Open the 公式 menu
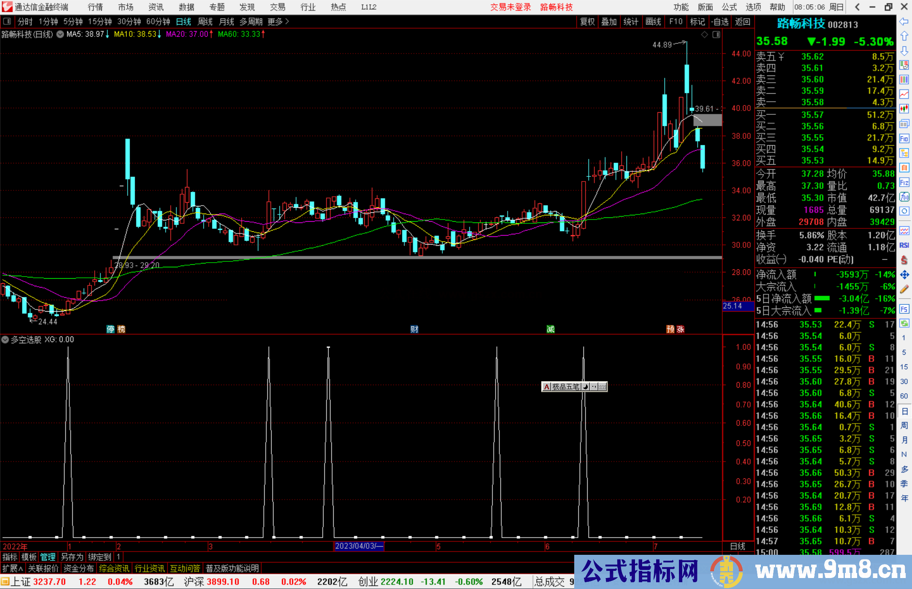Viewport: 912px width, 589px height. coord(729,7)
